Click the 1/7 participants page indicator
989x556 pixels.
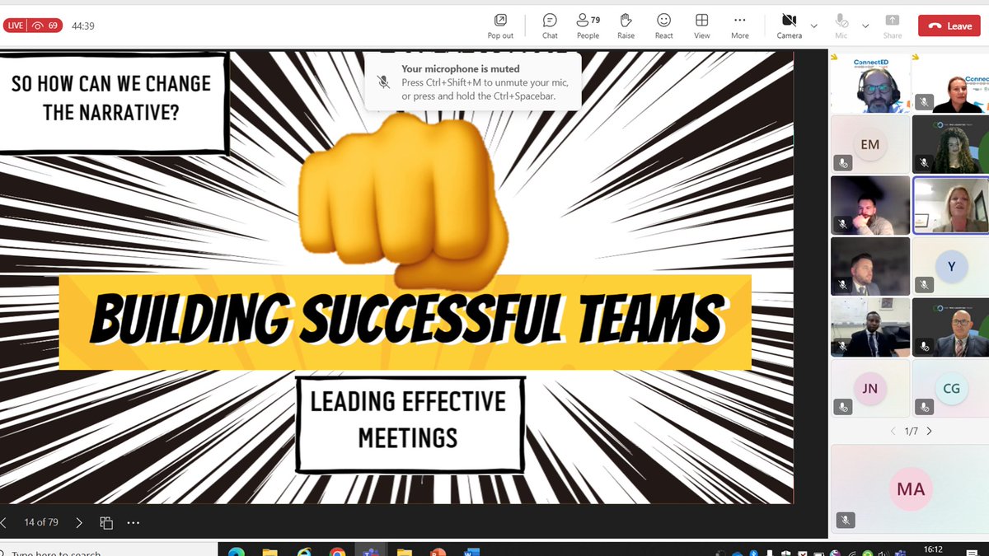click(911, 431)
